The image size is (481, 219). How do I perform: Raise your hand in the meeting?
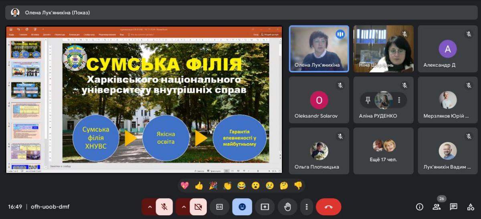tap(287, 207)
